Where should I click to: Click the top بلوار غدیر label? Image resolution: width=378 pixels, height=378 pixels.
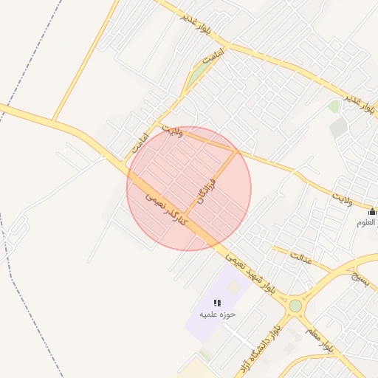(x=196, y=24)
